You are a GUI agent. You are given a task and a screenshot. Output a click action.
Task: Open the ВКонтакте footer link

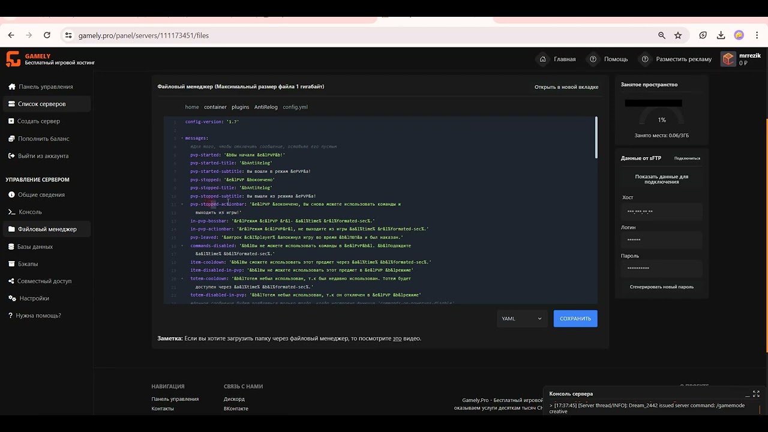236,409
